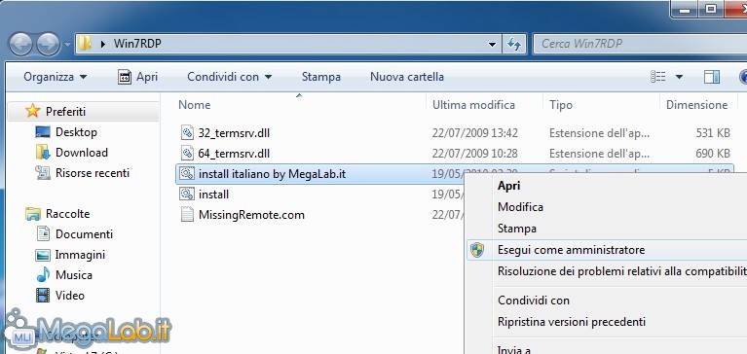Image resolution: width=747 pixels, height=354 pixels.
Task: Click the UAC shield icon in menu
Action: pos(477,250)
